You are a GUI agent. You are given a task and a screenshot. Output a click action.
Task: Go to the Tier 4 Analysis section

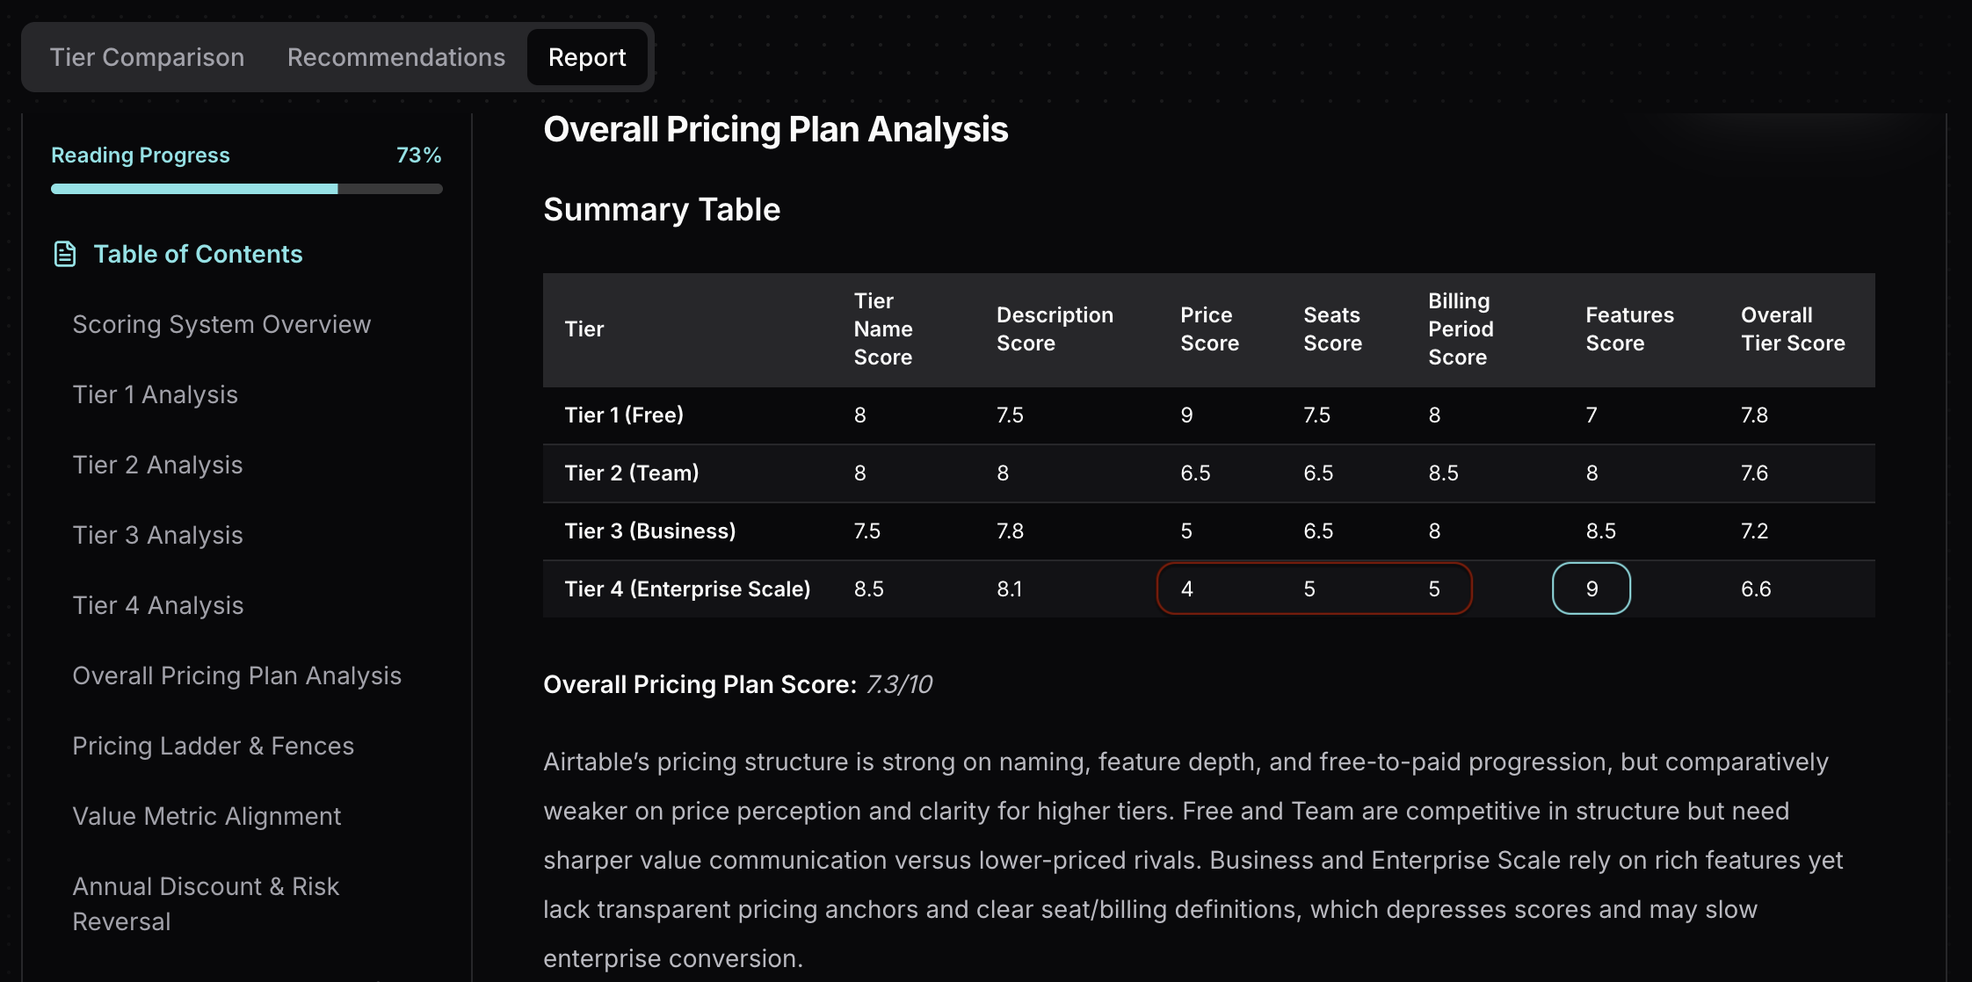click(x=157, y=604)
